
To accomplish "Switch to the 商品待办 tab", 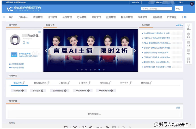I will 19,83.
